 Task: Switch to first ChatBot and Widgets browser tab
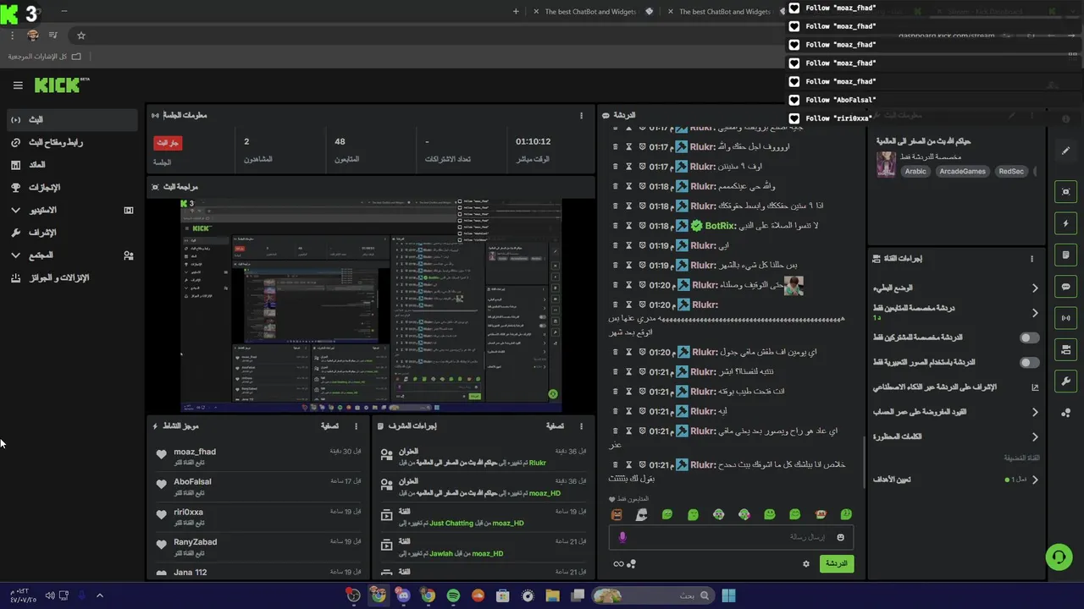click(593, 12)
